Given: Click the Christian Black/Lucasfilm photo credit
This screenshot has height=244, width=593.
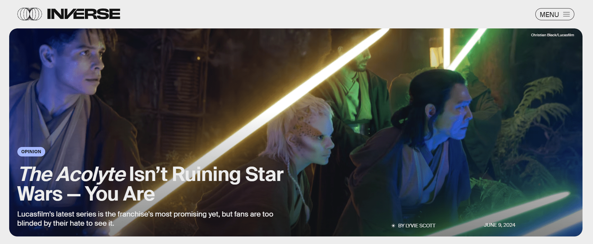Looking at the screenshot, I should 552,35.
